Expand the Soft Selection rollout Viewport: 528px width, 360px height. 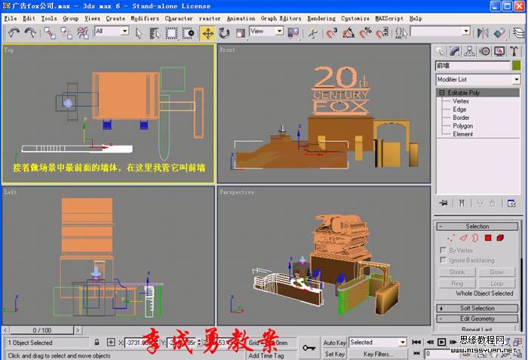click(477, 308)
